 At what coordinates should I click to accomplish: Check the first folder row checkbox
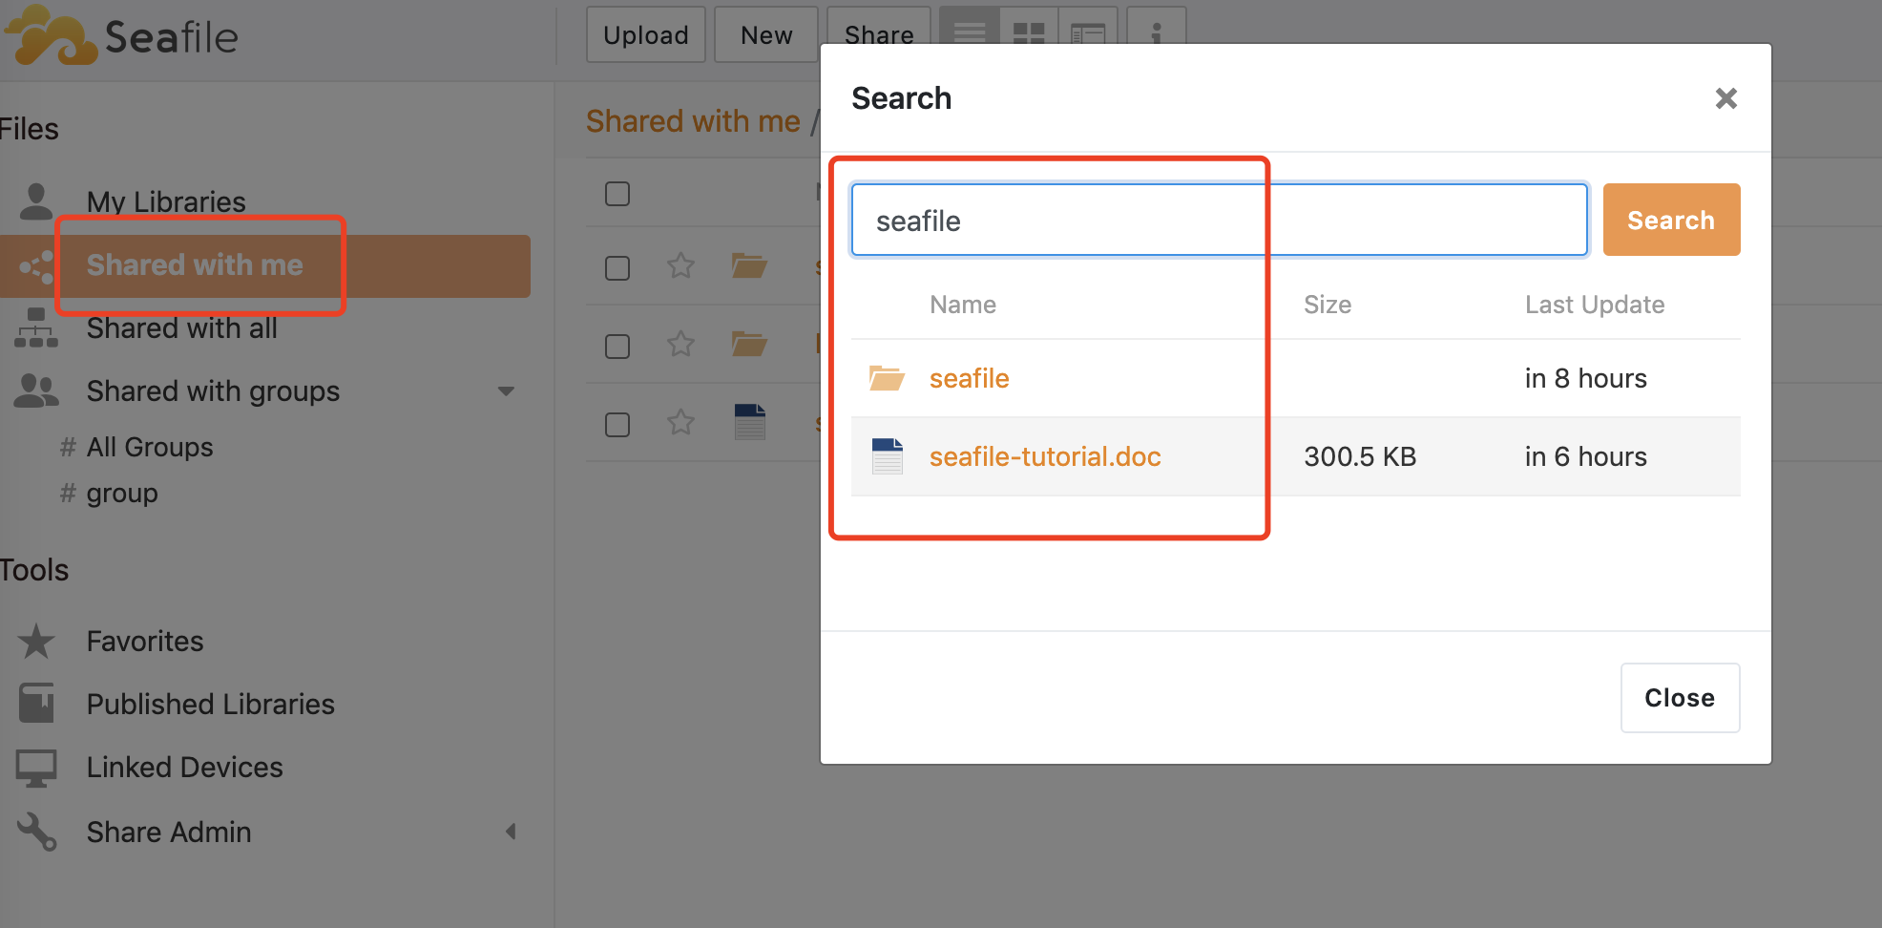[x=617, y=267]
